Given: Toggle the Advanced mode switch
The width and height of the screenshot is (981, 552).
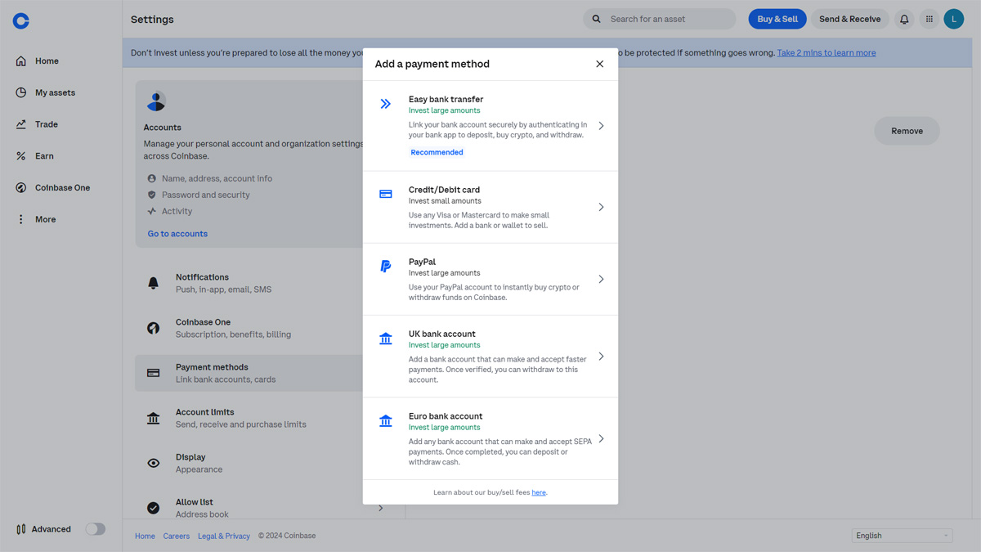Looking at the screenshot, I should point(96,529).
